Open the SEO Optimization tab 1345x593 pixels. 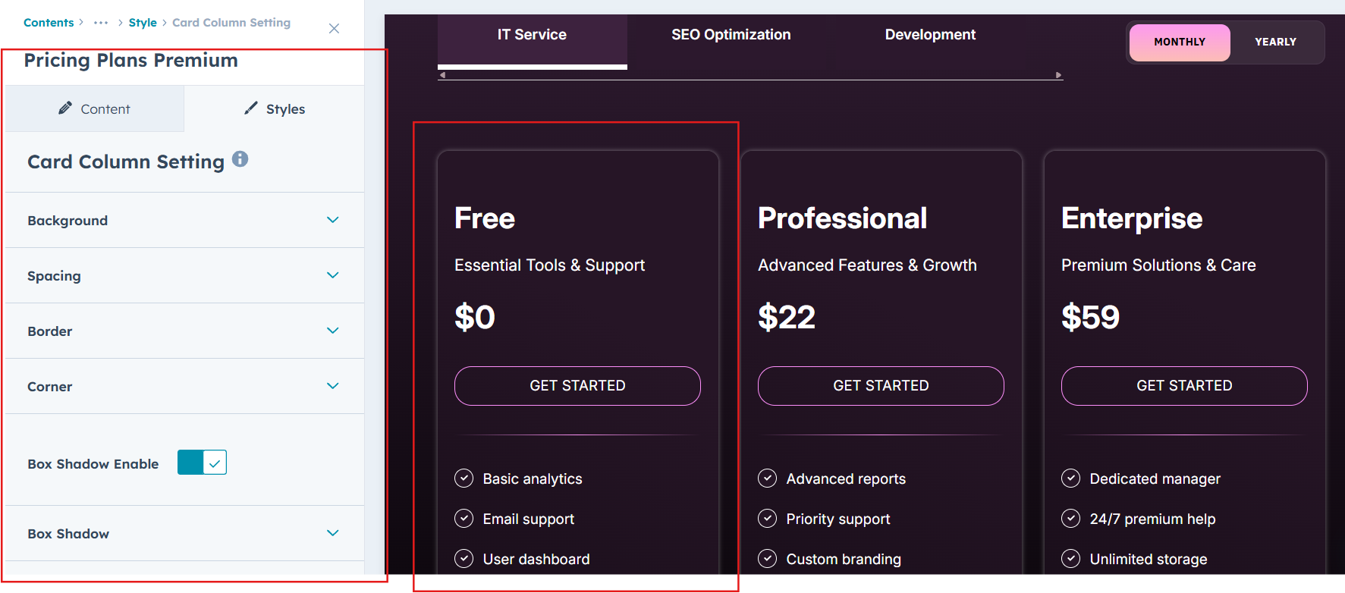(x=731, y=35)
